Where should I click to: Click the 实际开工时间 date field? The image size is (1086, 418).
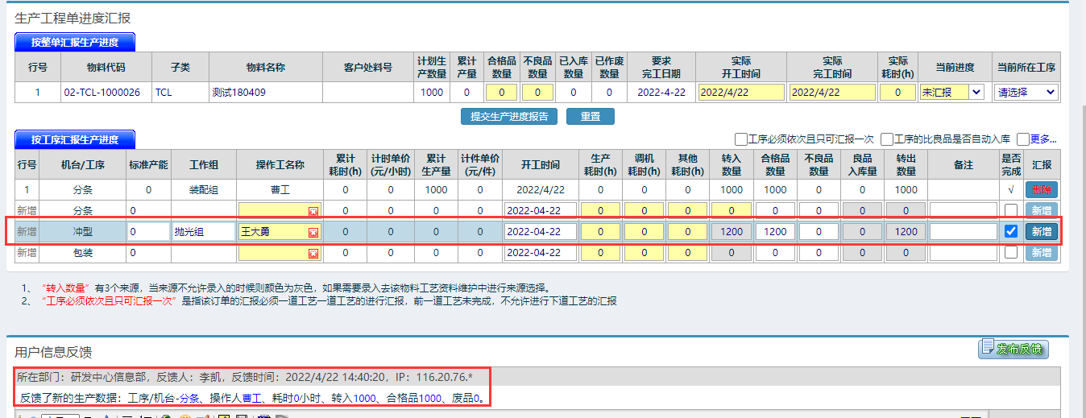point(740,93)
